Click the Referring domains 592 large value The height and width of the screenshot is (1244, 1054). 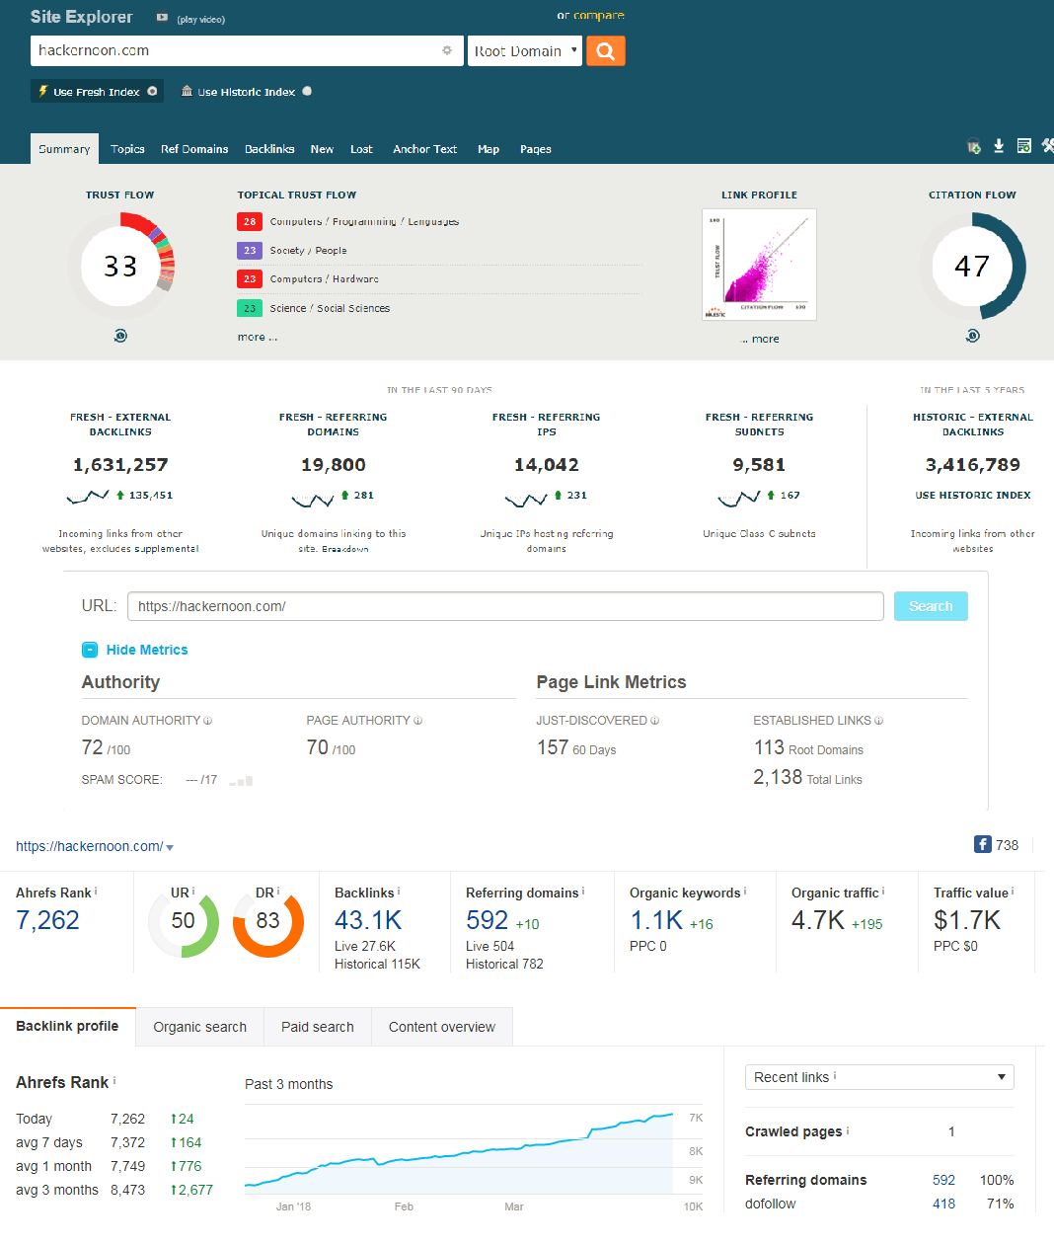point(487,920)
